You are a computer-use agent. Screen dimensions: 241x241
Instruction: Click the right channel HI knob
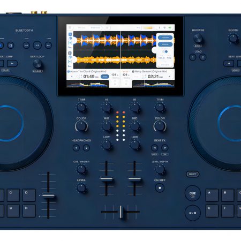click(134, 108)
